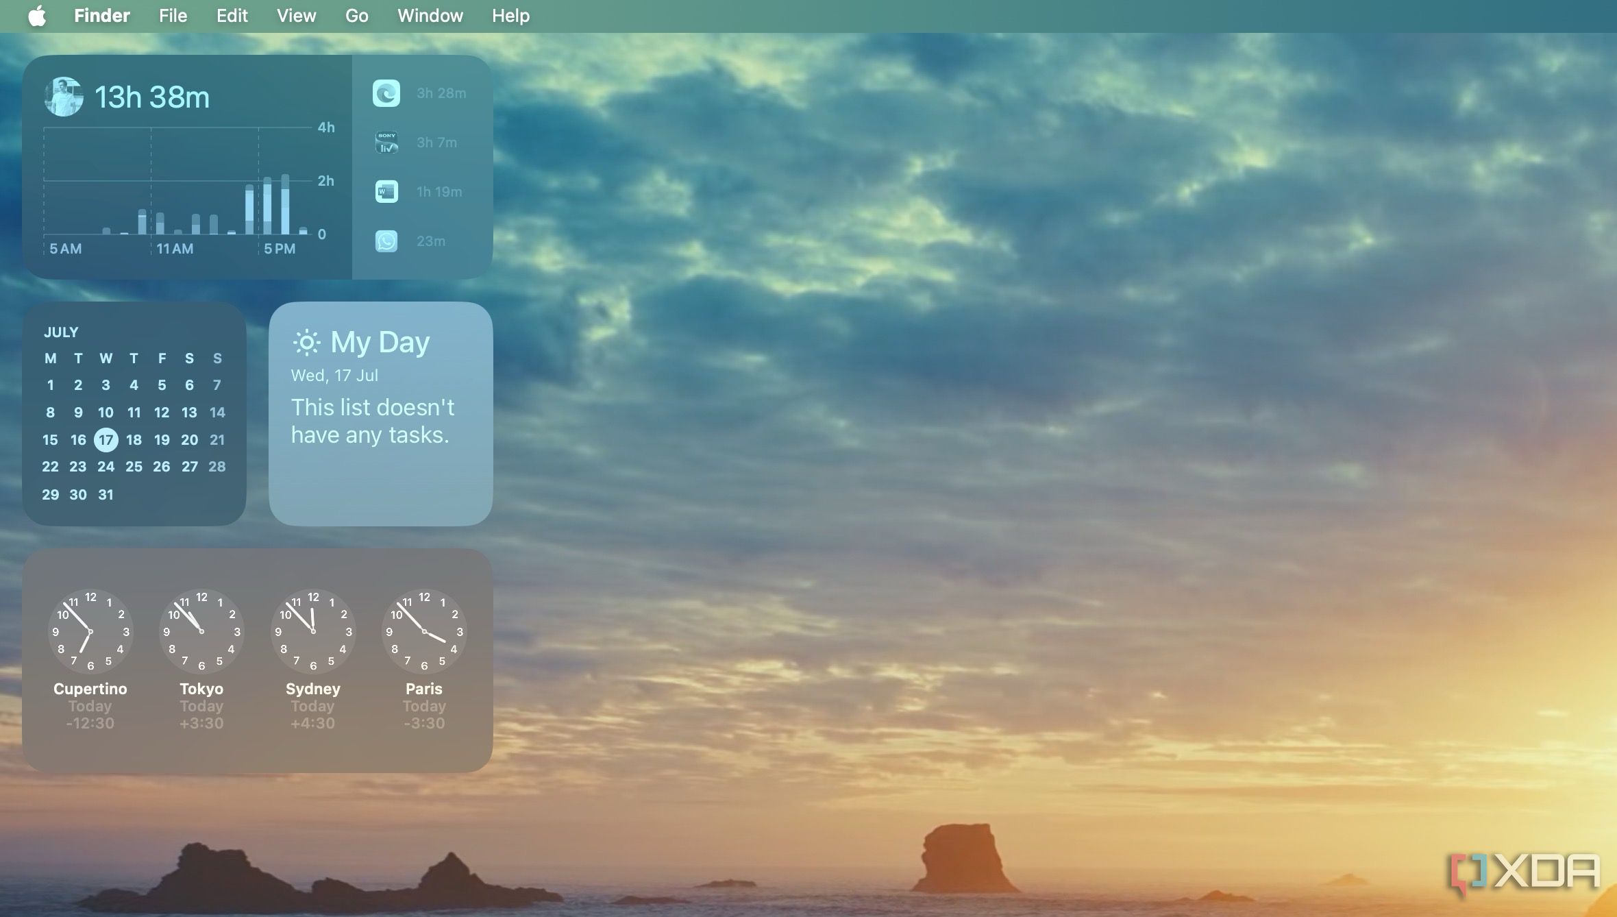Select date 10 in the calendar widget

(106, 413)
